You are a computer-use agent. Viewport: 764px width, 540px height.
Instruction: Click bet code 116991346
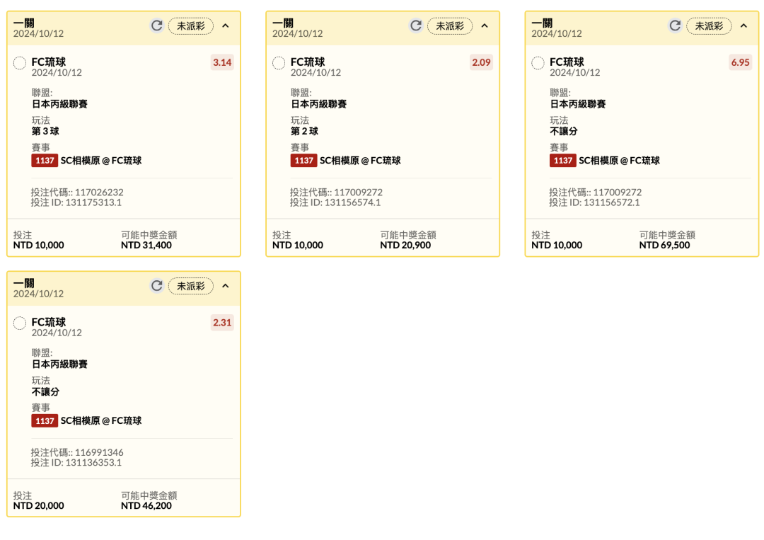point(99,452)
